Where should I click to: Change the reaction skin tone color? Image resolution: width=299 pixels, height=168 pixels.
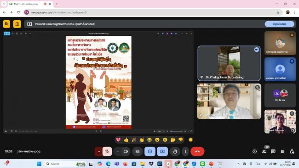(x=190, y=140)
